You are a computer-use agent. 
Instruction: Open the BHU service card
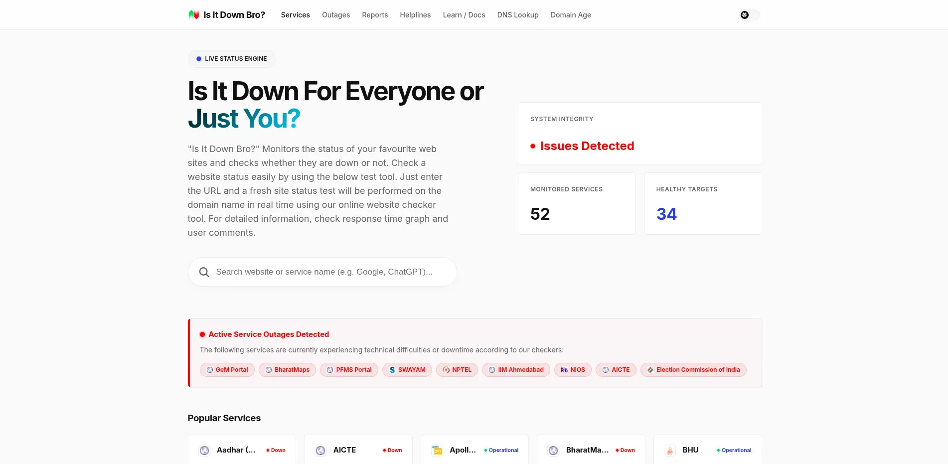point(708,450)
